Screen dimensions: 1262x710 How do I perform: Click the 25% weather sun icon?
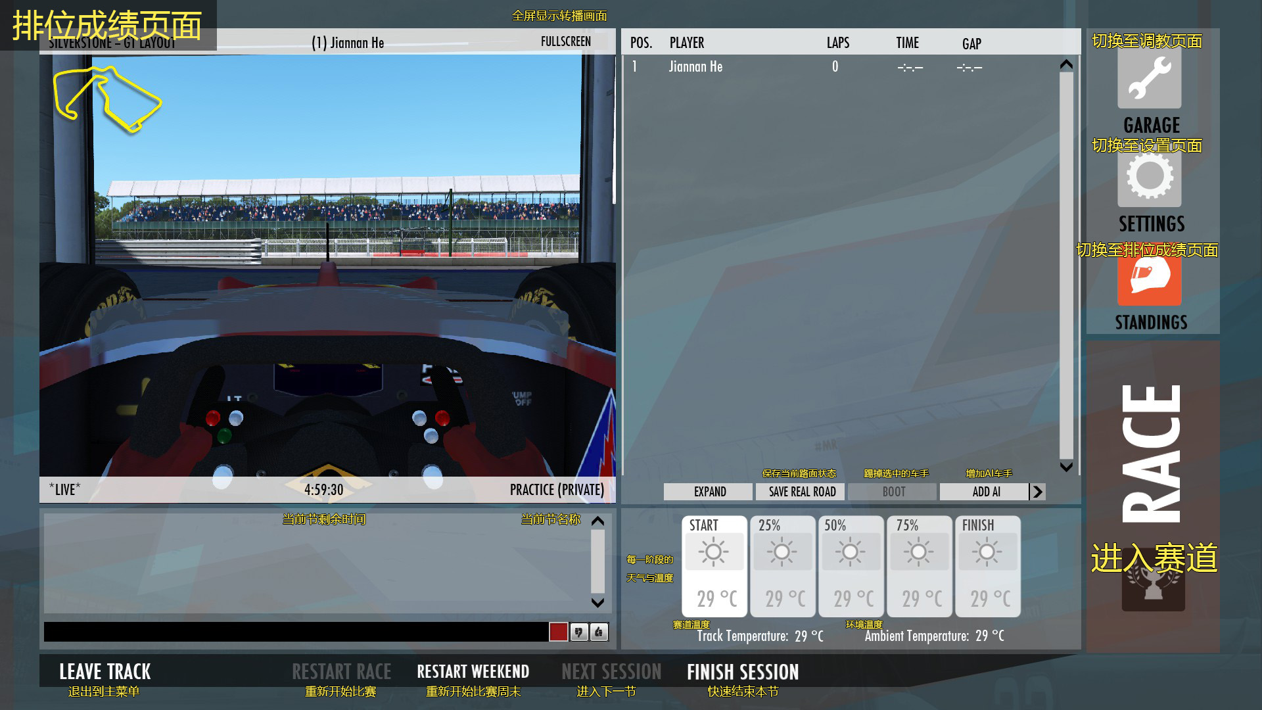click(782, 552)
